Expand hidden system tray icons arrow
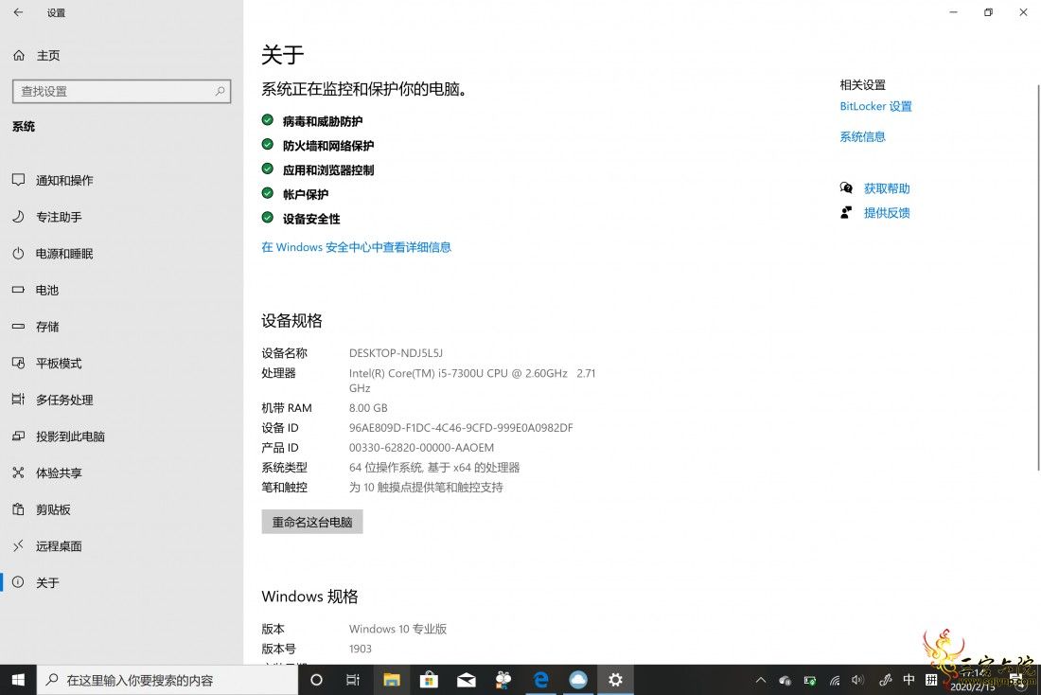 click(761, 680)
